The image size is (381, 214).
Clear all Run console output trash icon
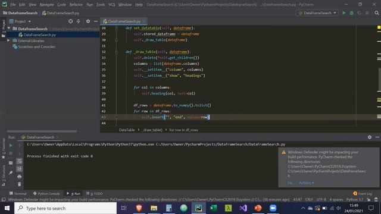click(20, 184)
